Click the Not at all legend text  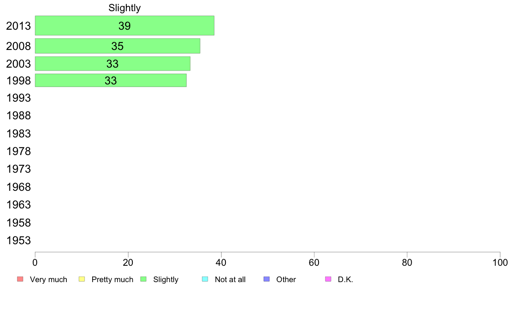230,280
